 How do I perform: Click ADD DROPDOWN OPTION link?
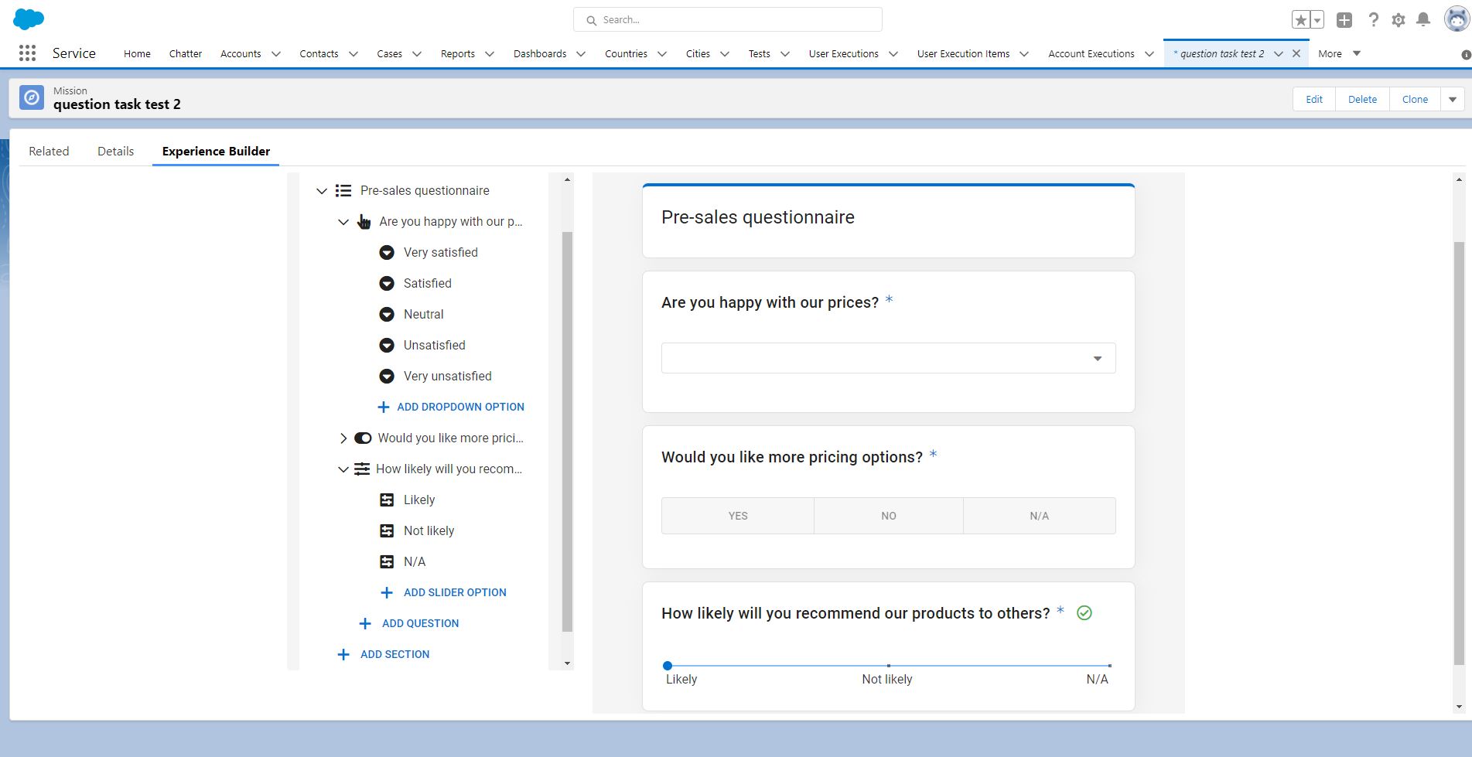coord(459,407)
